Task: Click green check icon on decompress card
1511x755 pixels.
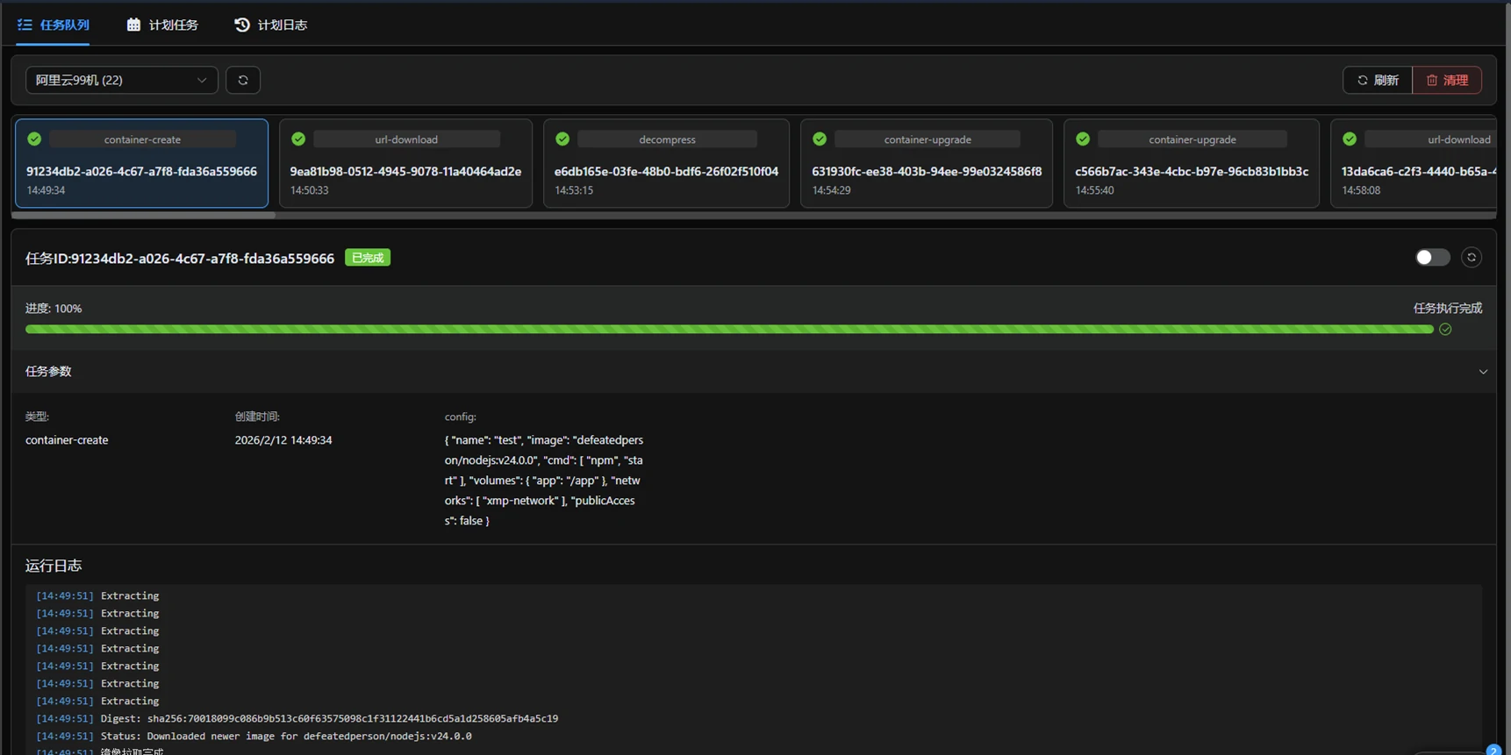Action: (562, 139)
